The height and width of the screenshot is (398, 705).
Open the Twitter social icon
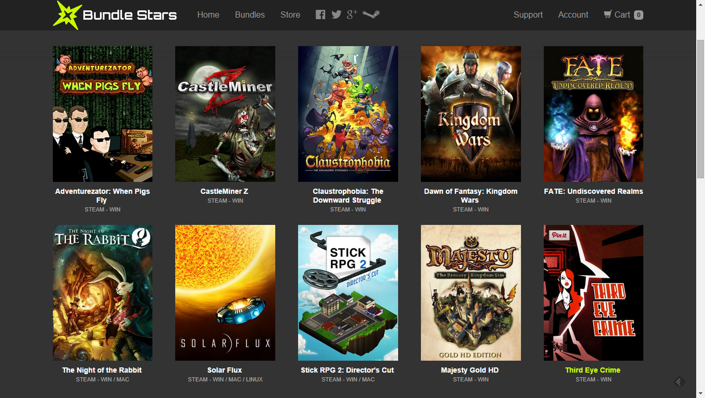336,15
